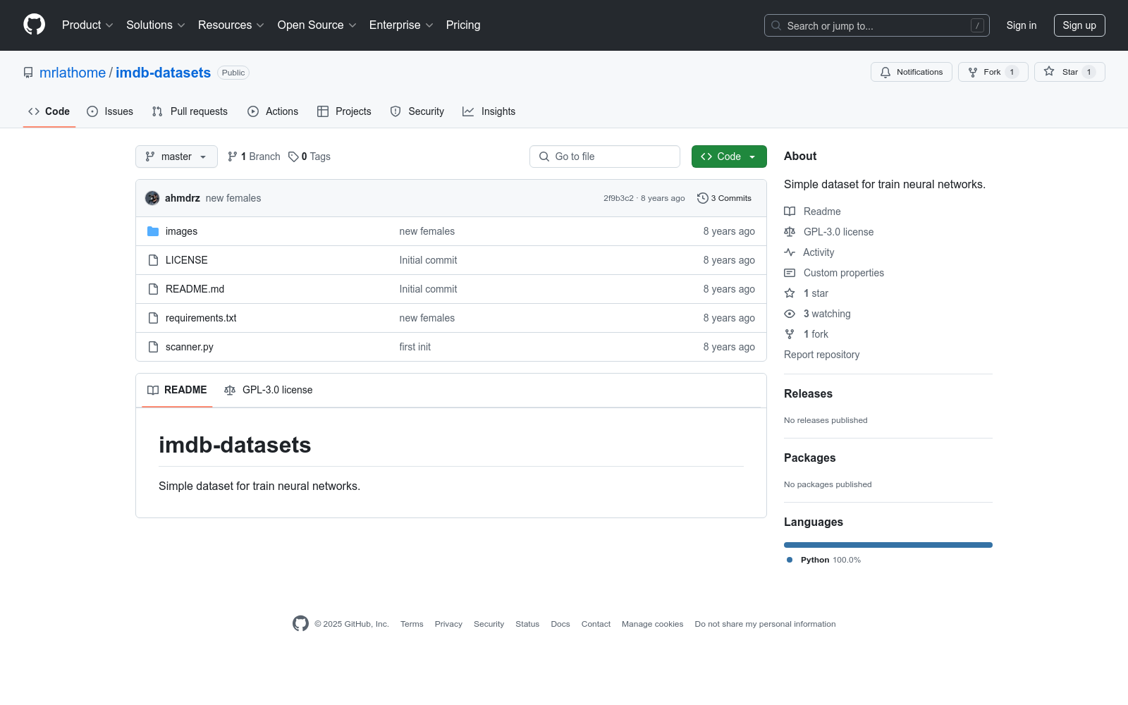Image resolution: width=1128 pixels, height=705 pixels.
Task: Click the scales icon beside GPL-3.0 license in About
Action: coord(790,232)
